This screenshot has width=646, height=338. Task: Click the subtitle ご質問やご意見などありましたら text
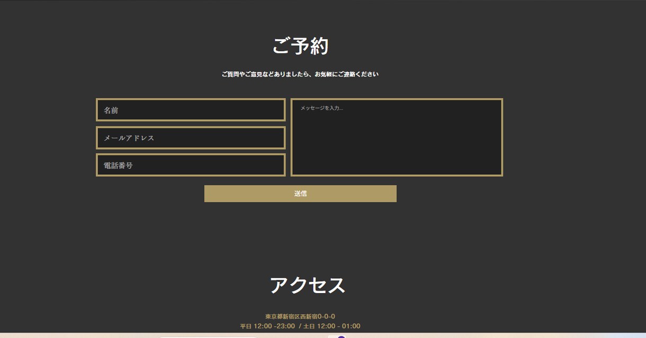300,74
